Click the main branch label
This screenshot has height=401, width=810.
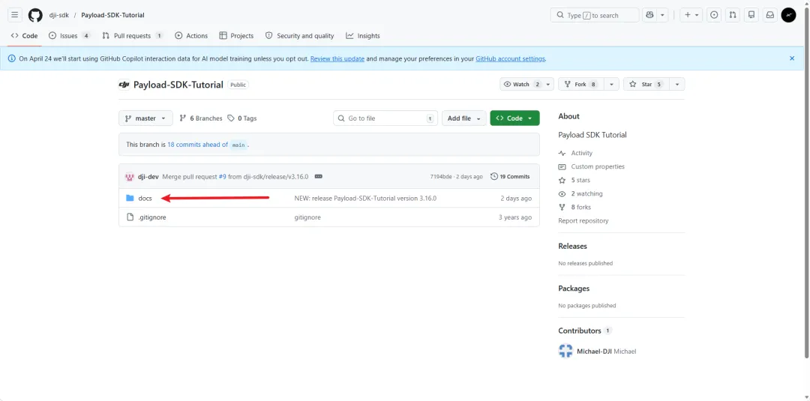238,145
